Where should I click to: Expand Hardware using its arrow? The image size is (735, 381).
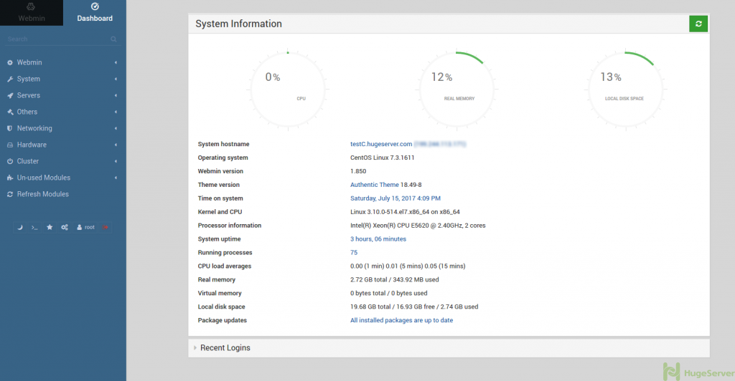116,145
